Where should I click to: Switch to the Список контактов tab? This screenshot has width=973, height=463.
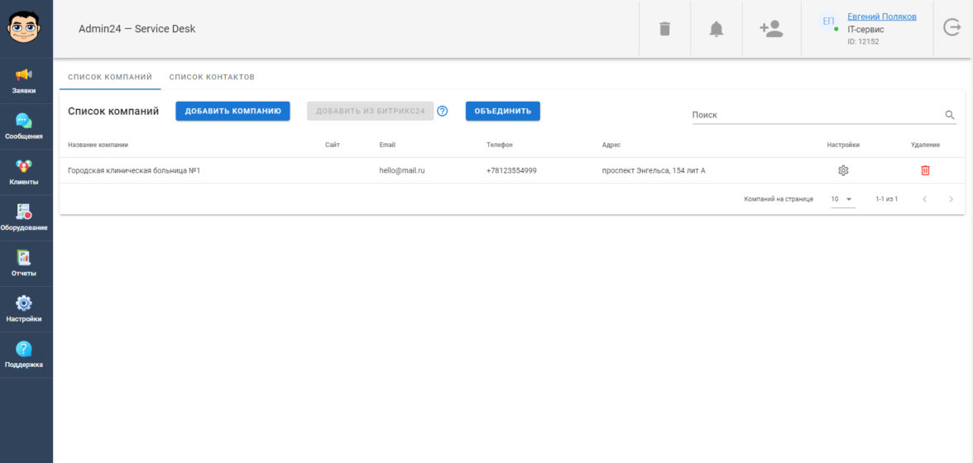coord(212,77)
